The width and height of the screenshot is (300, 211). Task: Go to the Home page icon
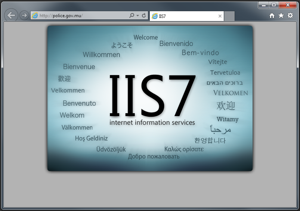click(x=272, y=15)
